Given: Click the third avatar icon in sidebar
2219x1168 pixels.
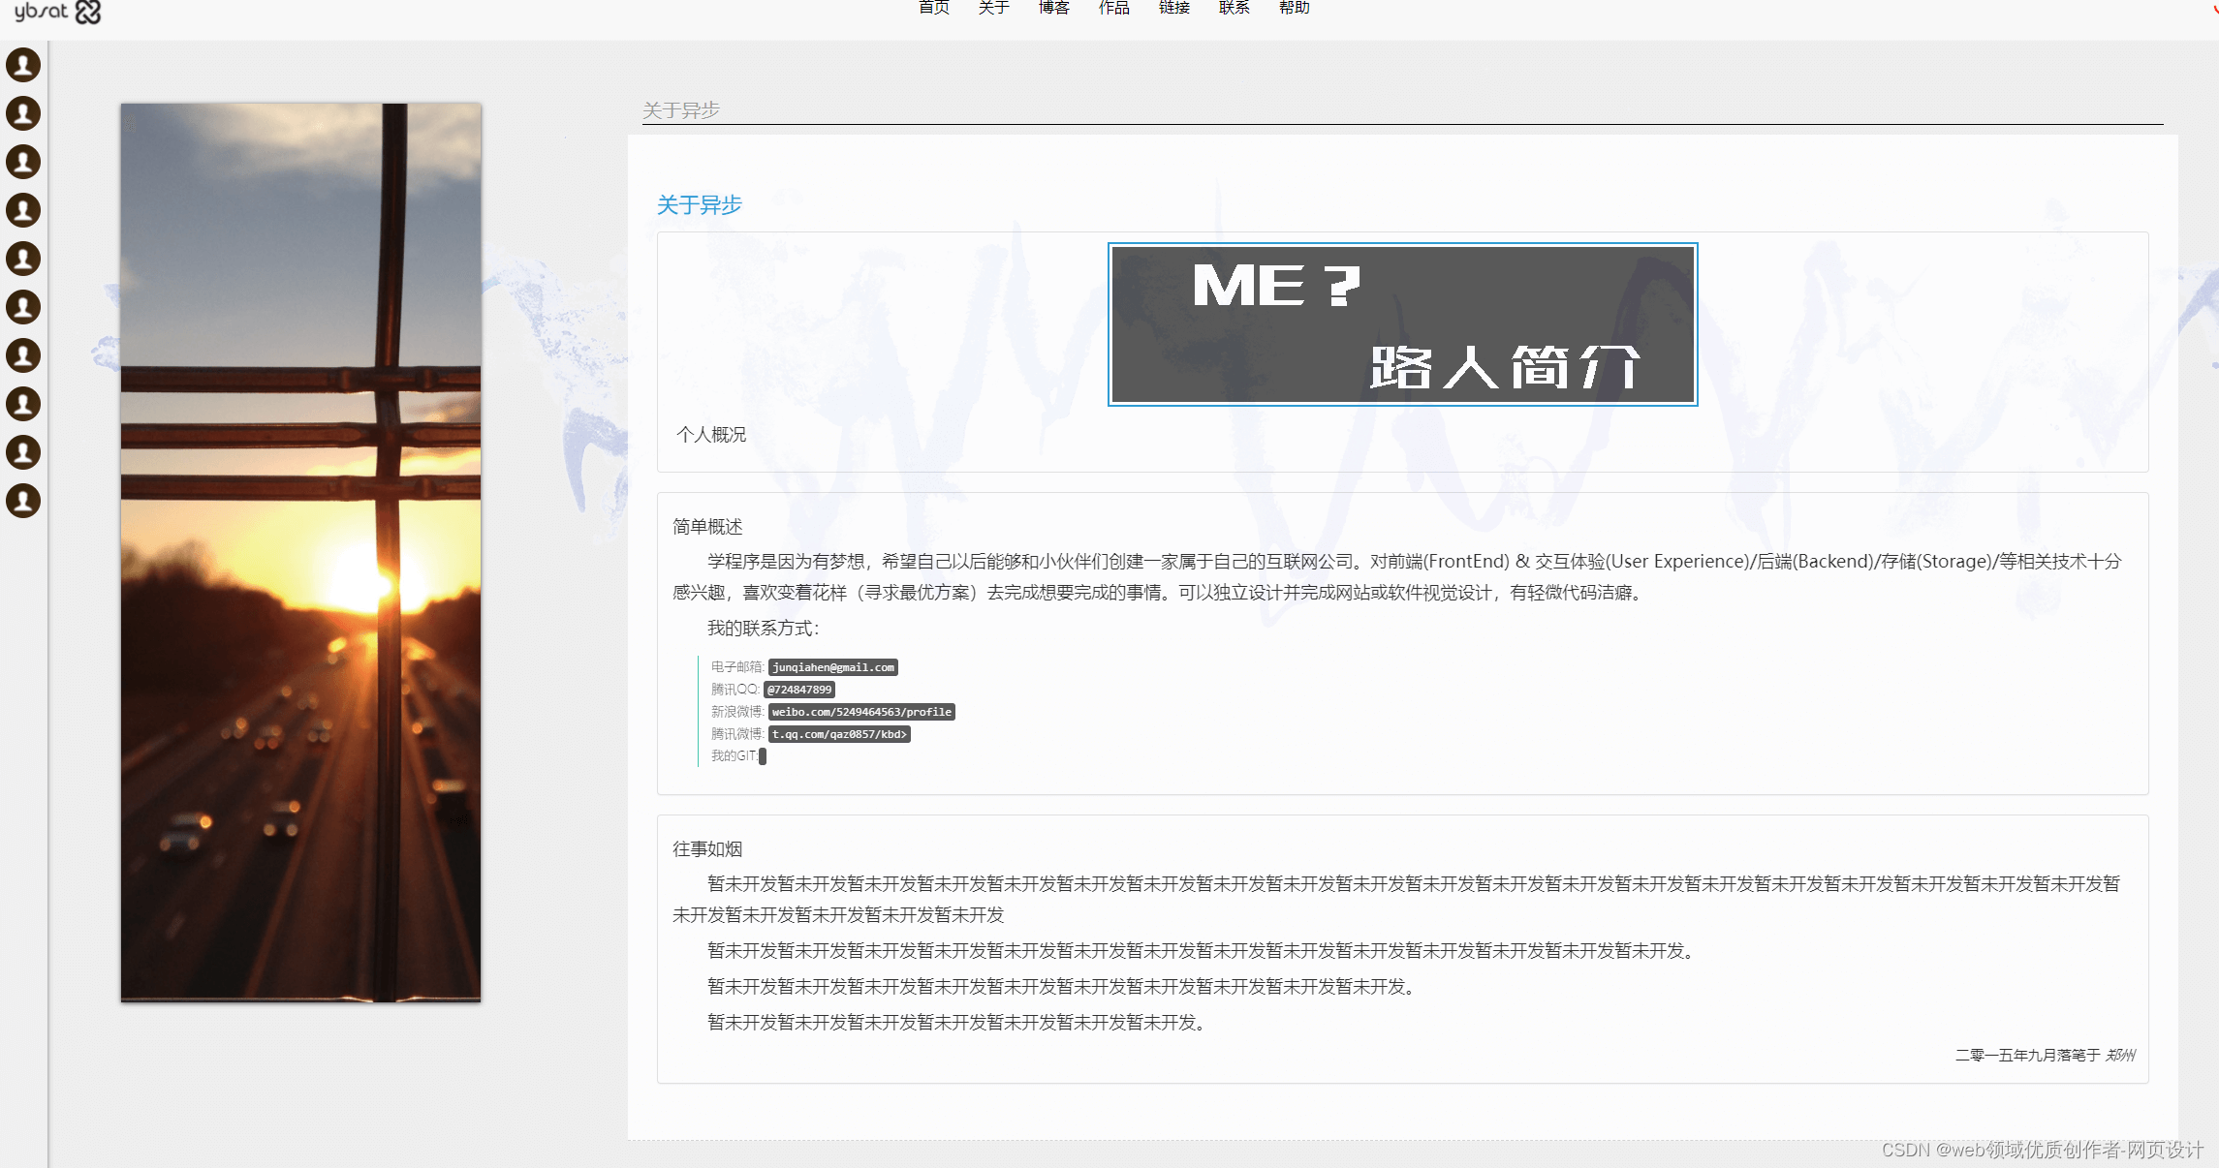Looking at the screenshot, I should (23, 162).
